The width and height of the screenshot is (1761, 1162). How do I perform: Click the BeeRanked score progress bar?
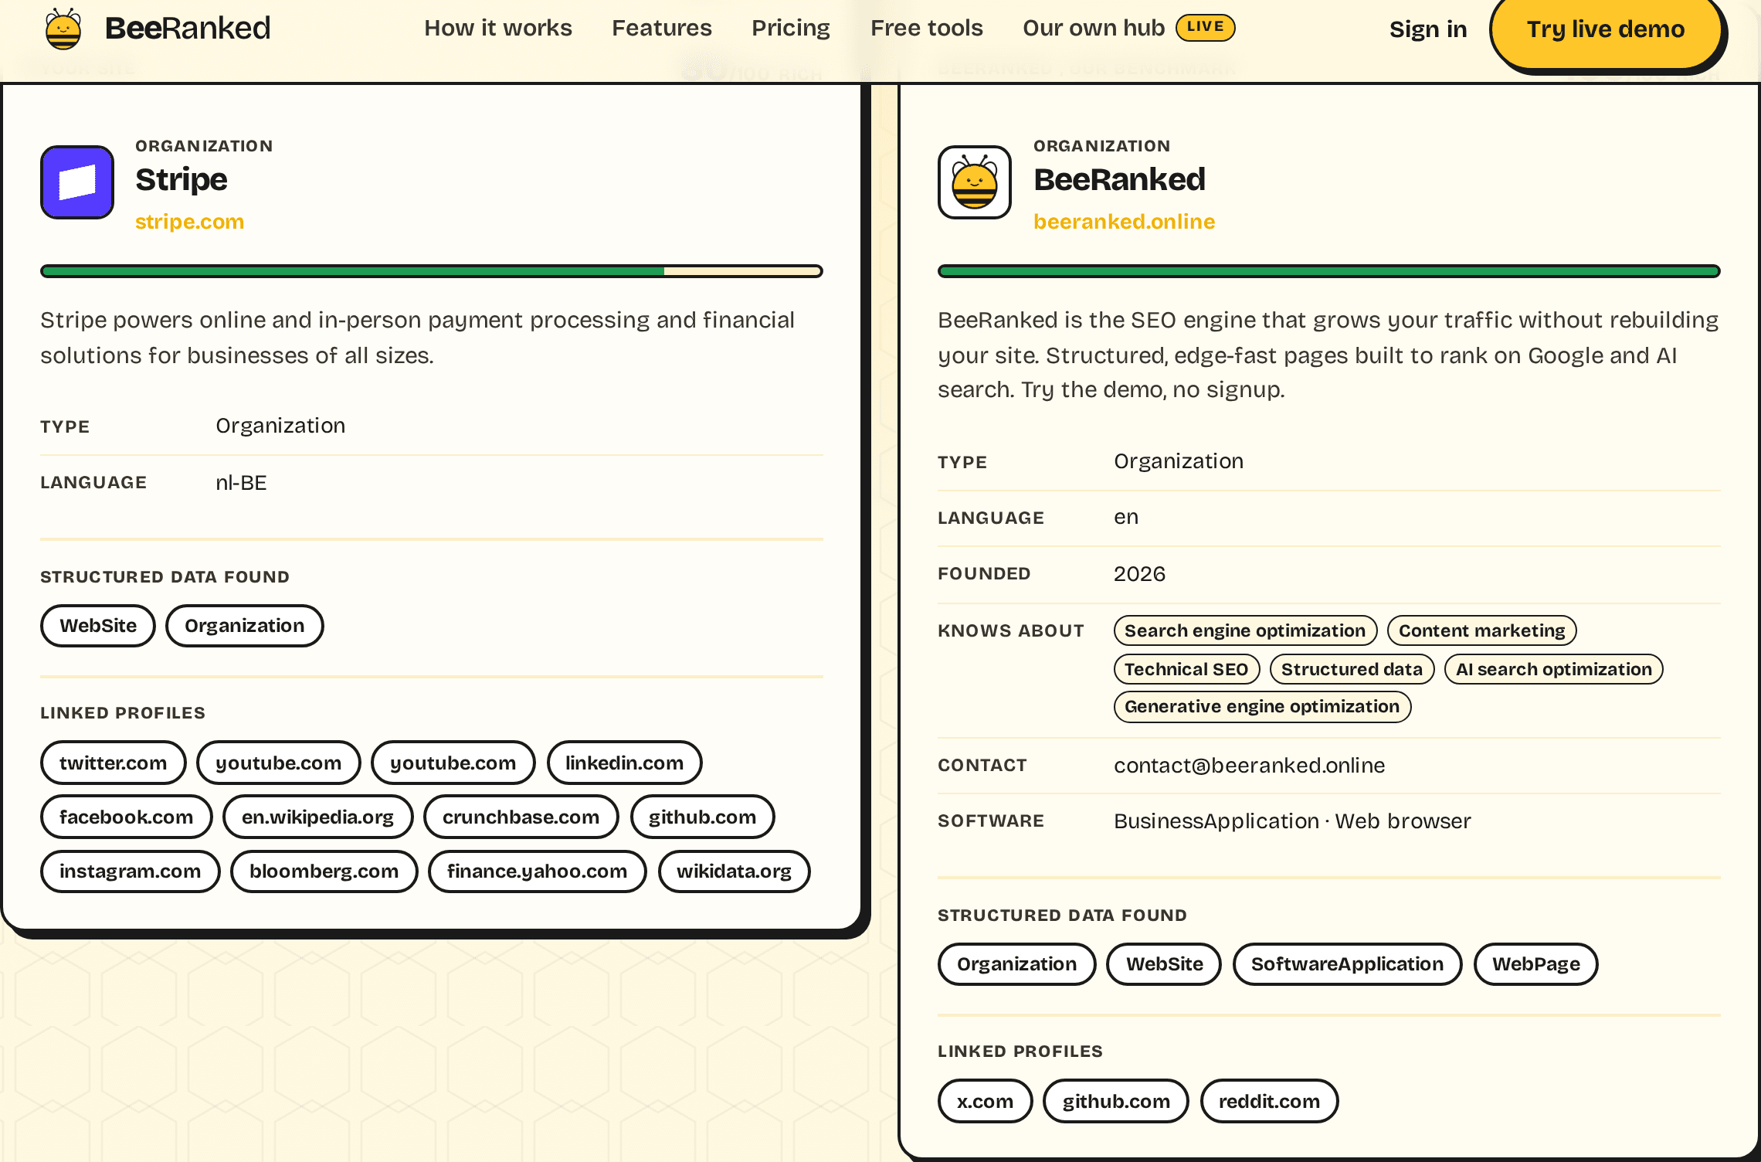[1329, 271]
